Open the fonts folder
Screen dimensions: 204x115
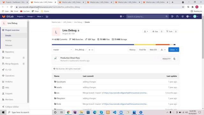pos(59,104)
